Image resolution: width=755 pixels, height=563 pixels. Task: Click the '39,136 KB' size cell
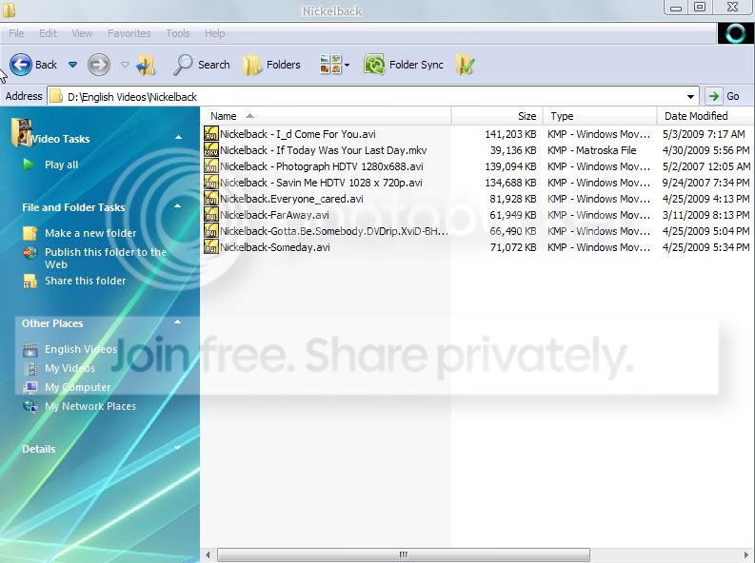(513, 150)
